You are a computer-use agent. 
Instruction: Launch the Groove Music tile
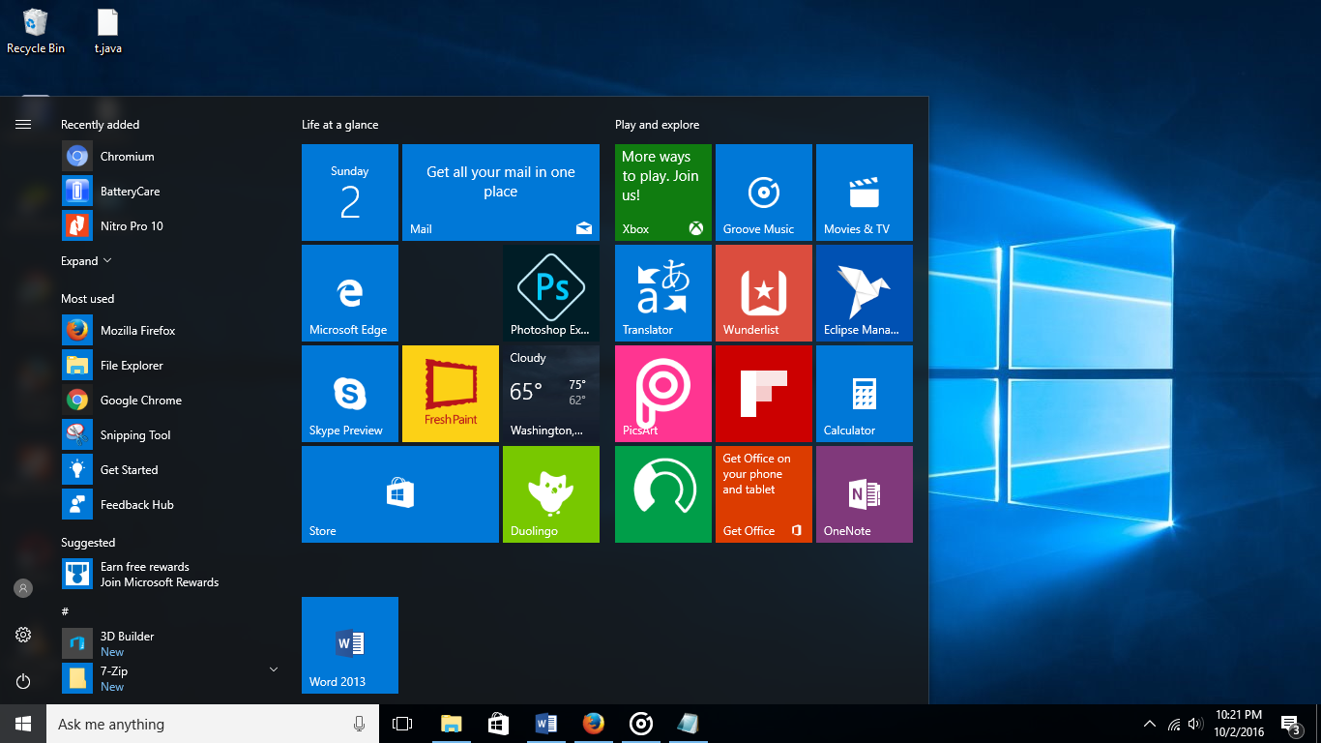[764, 193]
